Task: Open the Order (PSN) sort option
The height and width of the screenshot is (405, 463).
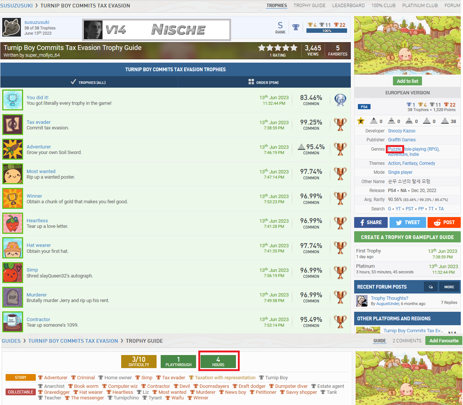Action: click(264, 82)
